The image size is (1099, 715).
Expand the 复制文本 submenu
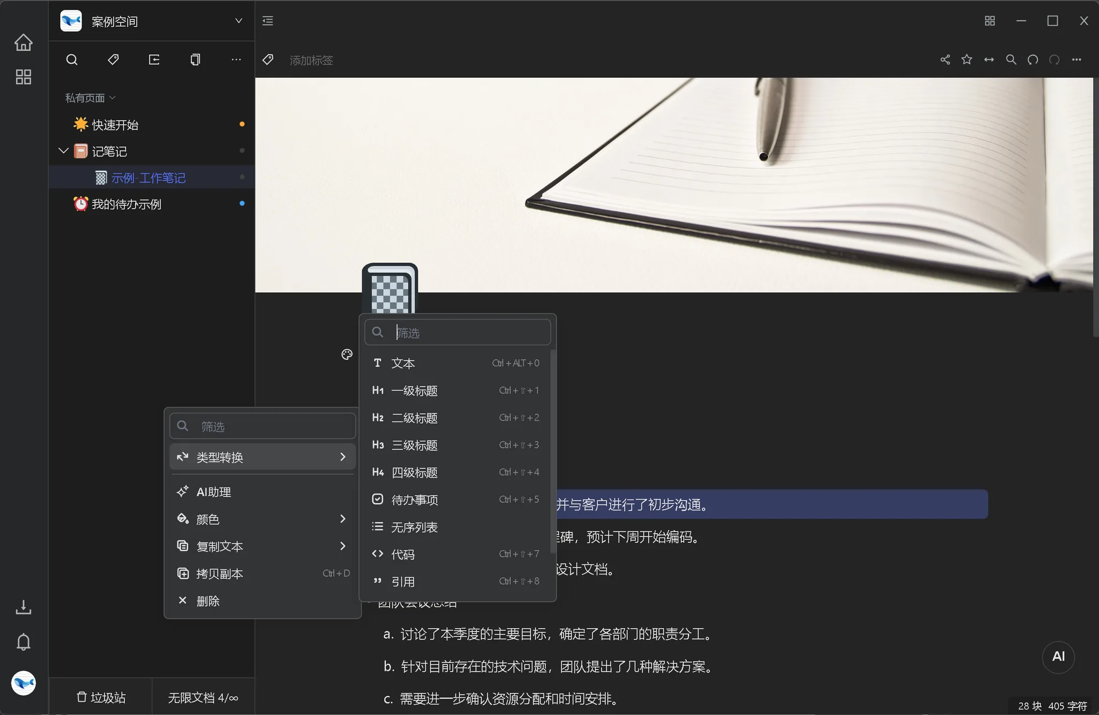[x=262, y=546]
